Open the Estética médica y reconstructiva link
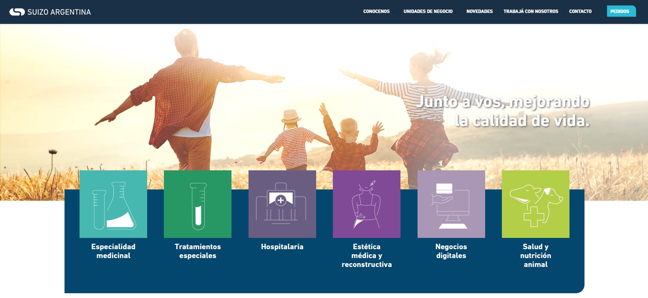The height and width of the screenshot is (298, 648). 367,255
